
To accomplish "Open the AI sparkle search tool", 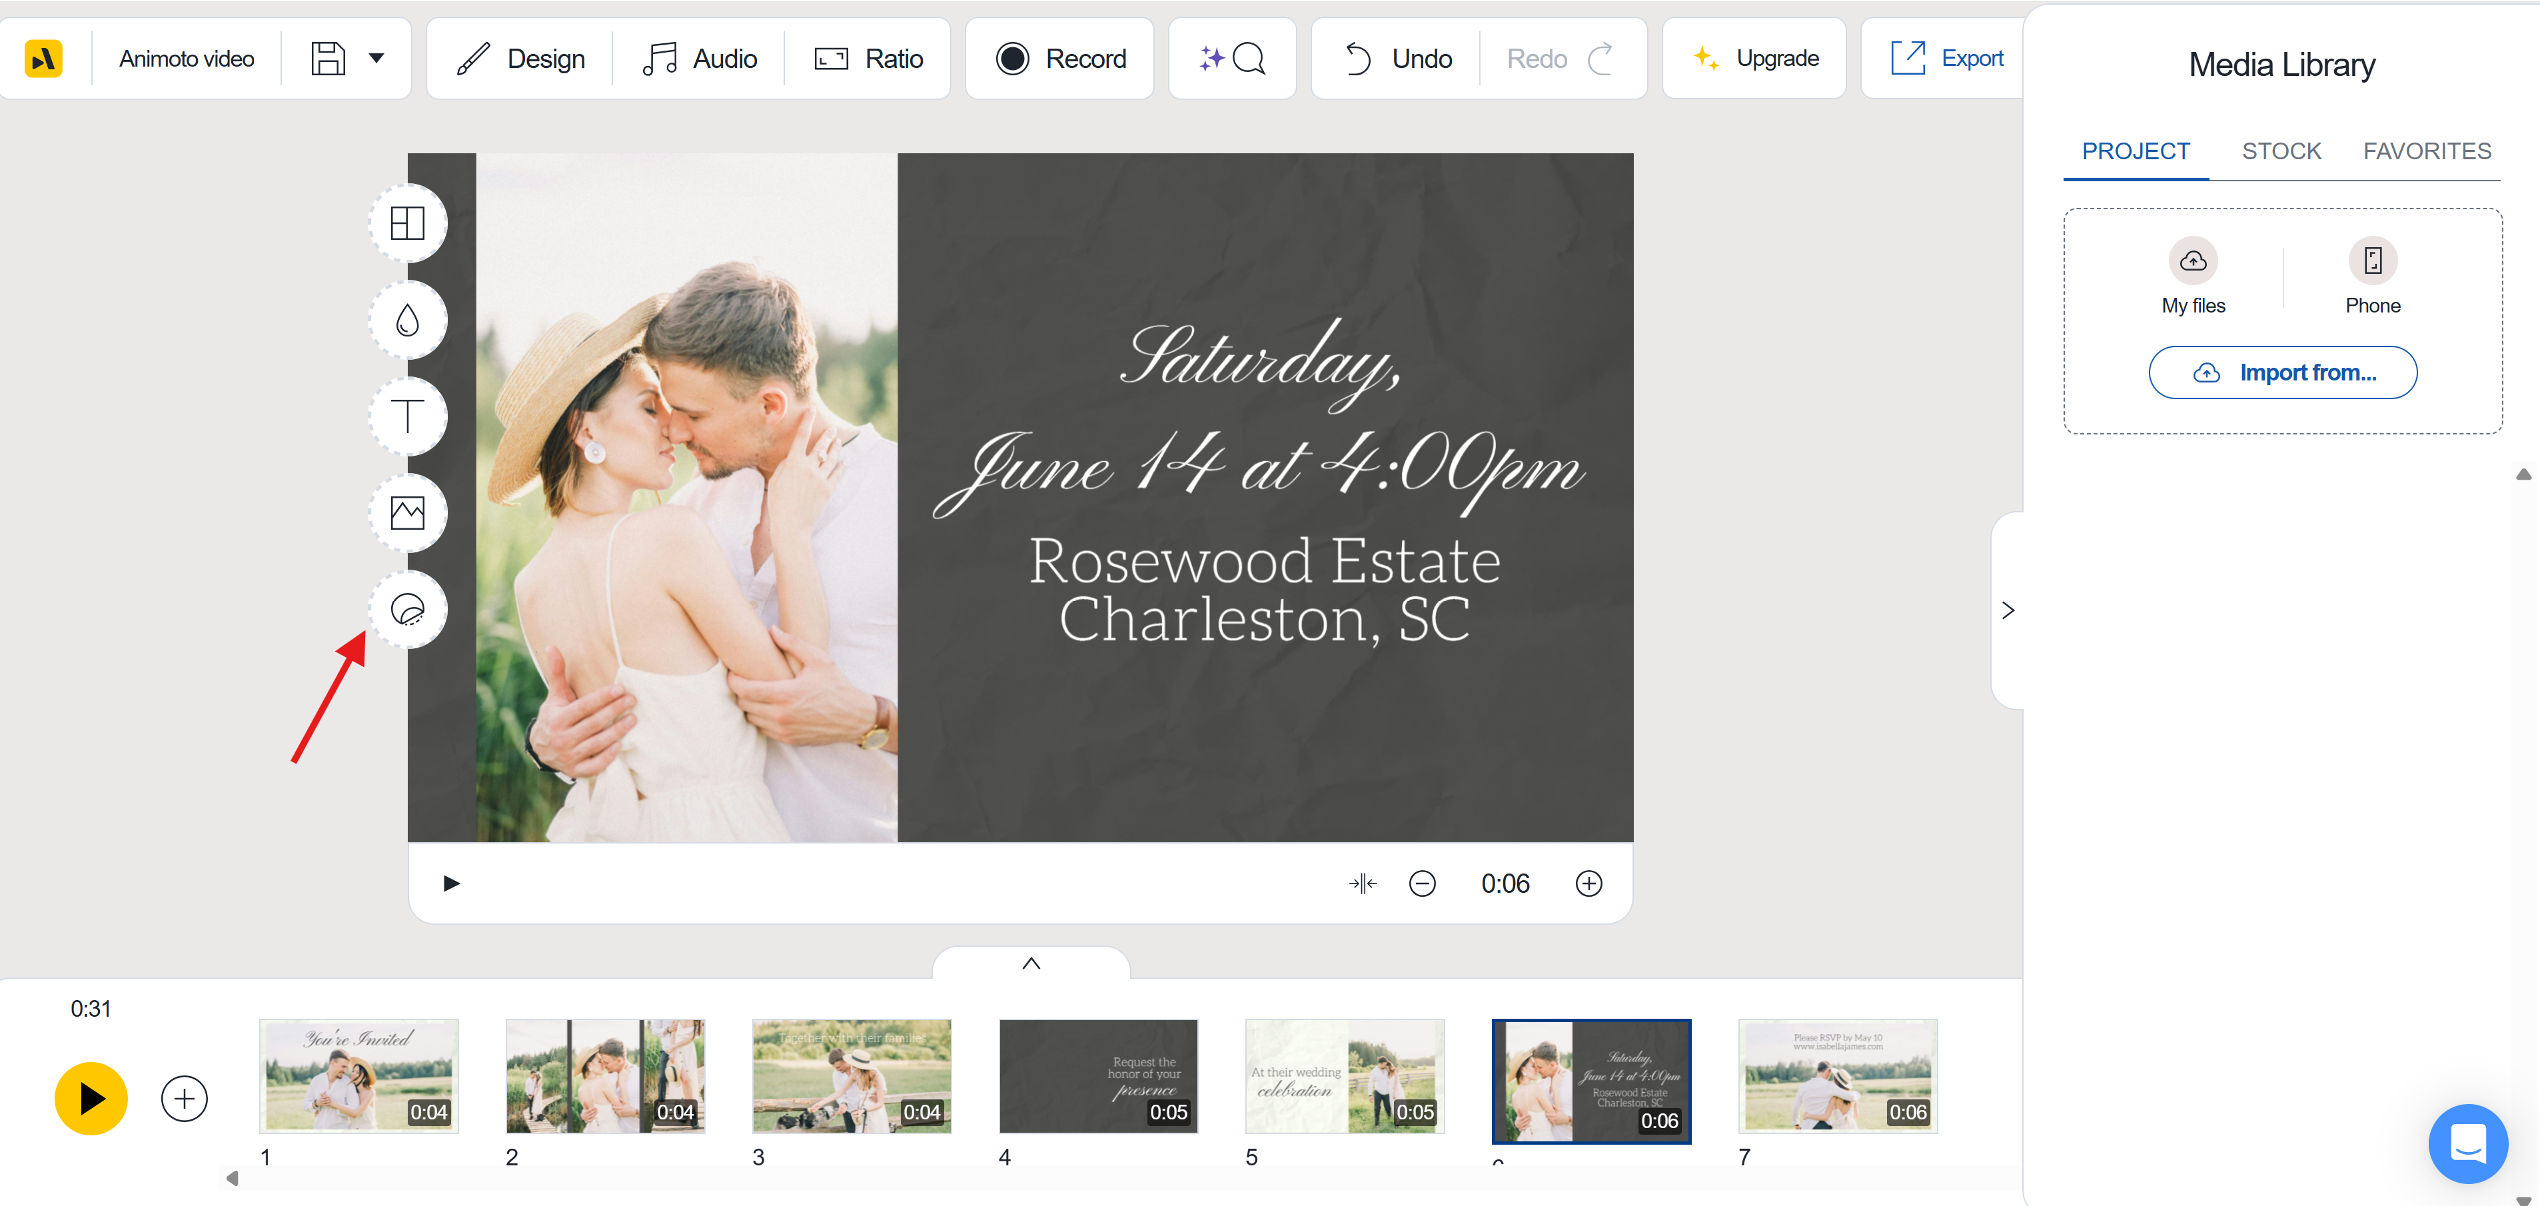I will (x=1231, y=58).
